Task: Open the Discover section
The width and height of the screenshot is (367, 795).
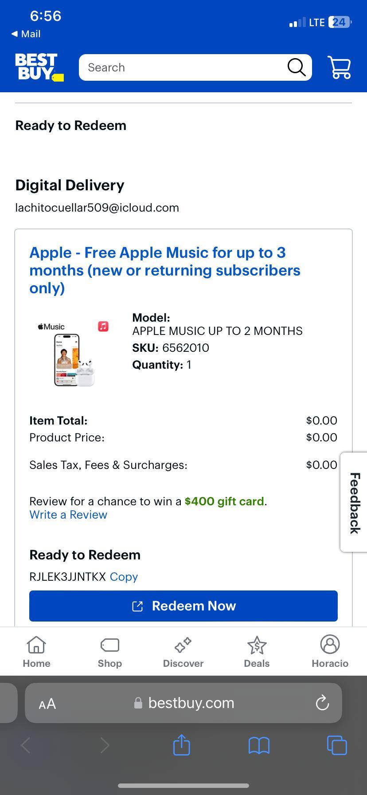Action: click(x=183, y=651)
